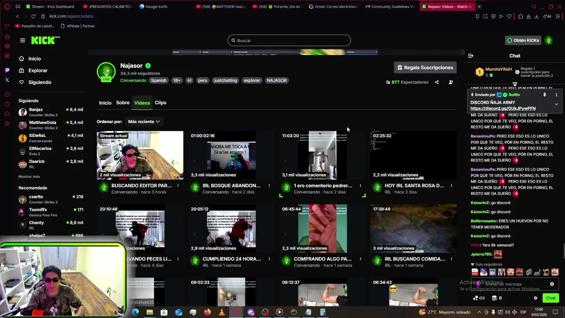Open user profile avatar top right
Viewport: 565px width, 318px height.
549,40
